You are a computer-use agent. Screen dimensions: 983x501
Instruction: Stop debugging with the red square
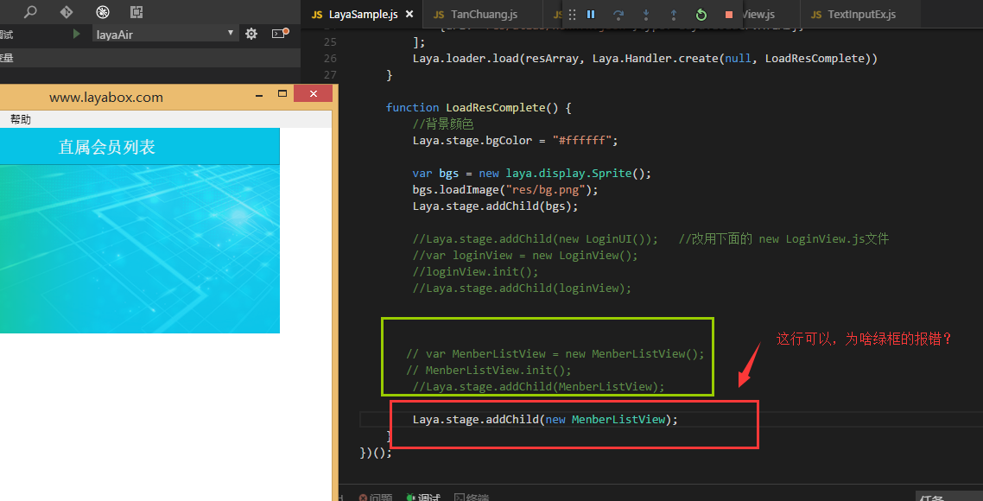[x=729, y=15]
